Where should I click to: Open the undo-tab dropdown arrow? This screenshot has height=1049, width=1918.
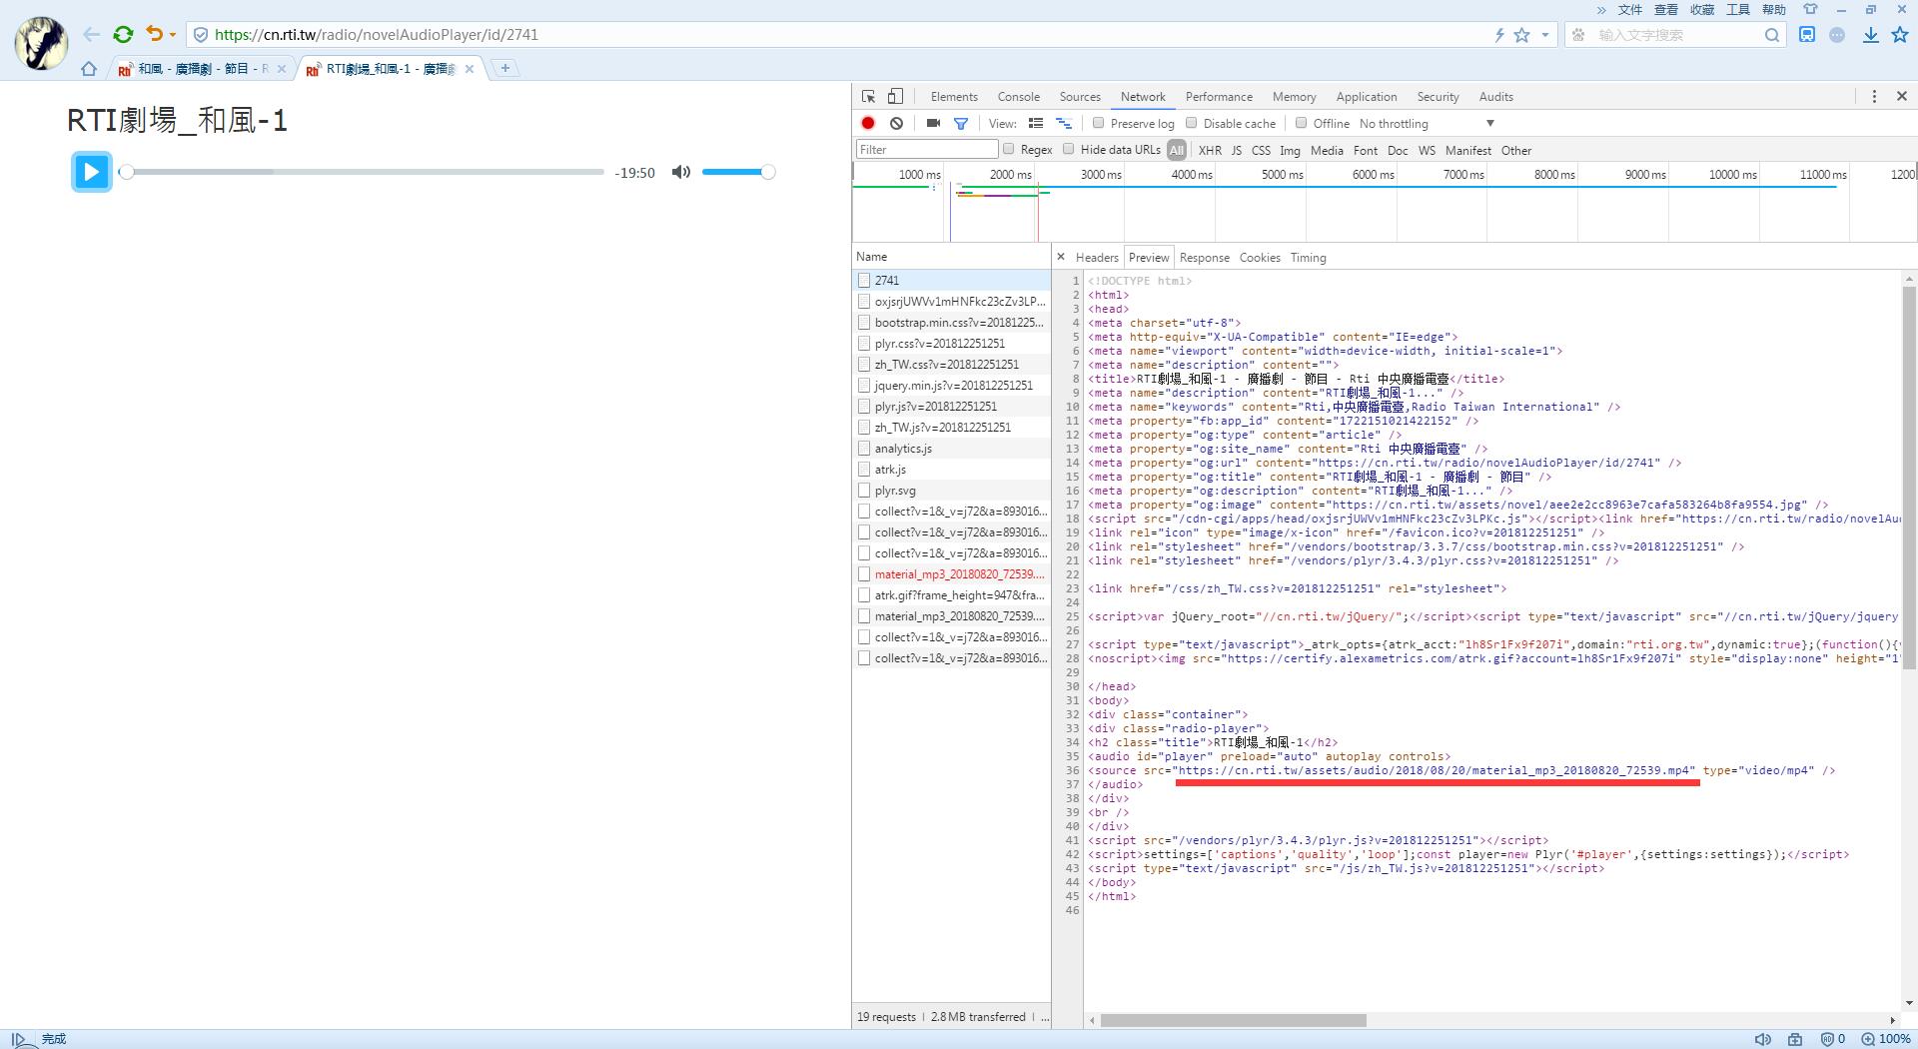pos(173,35)
